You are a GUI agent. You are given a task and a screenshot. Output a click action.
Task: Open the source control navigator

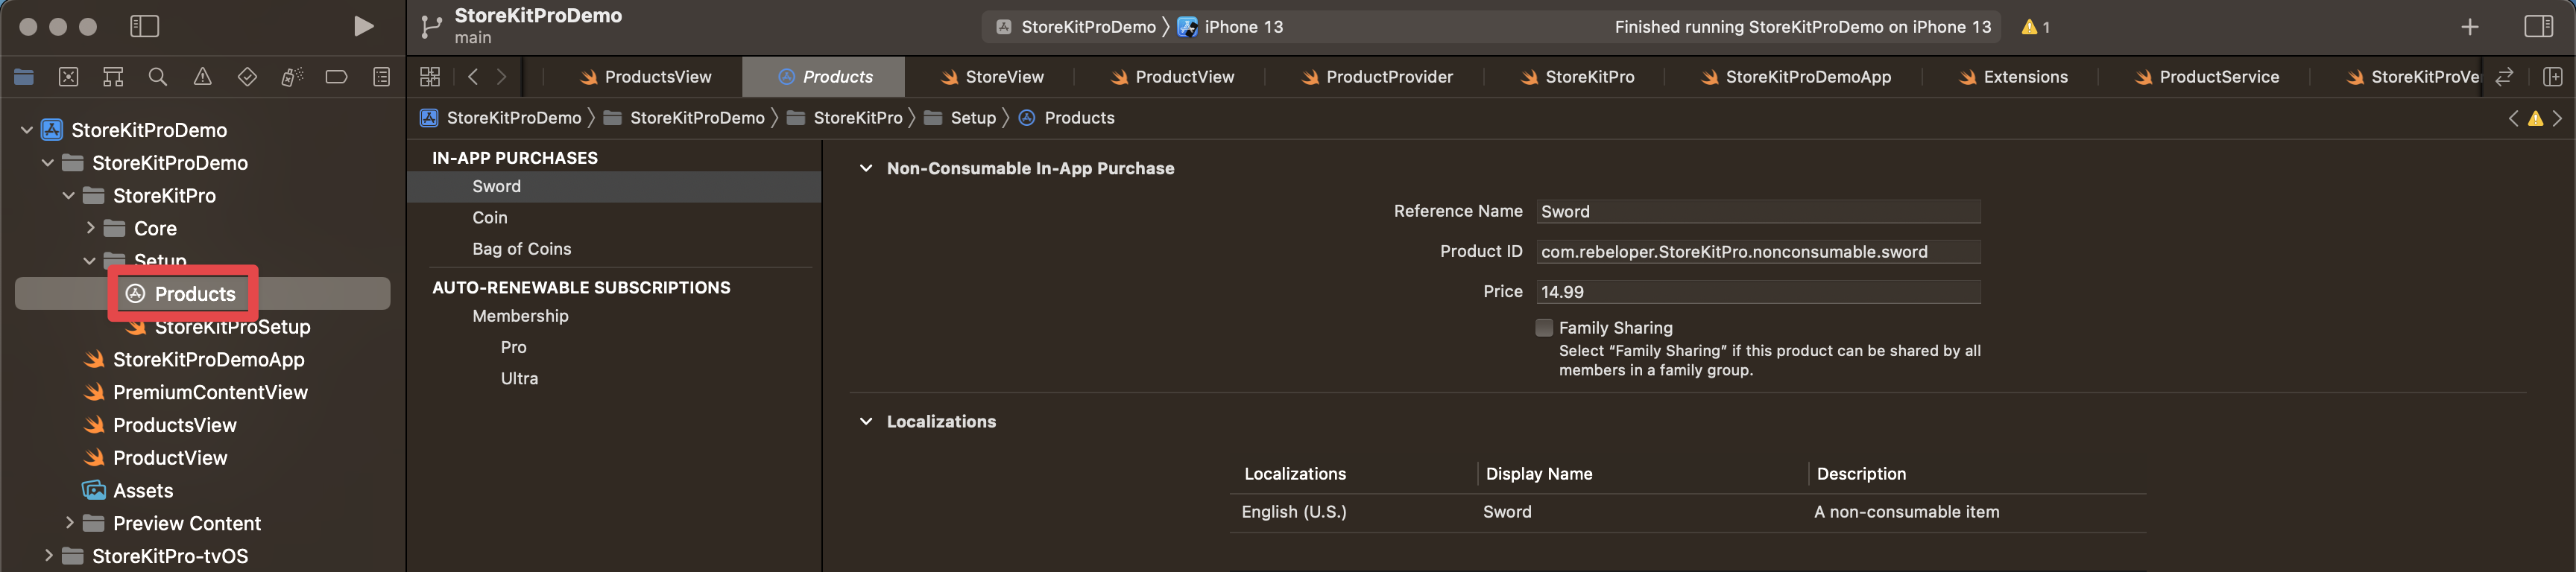click(68, 77)
